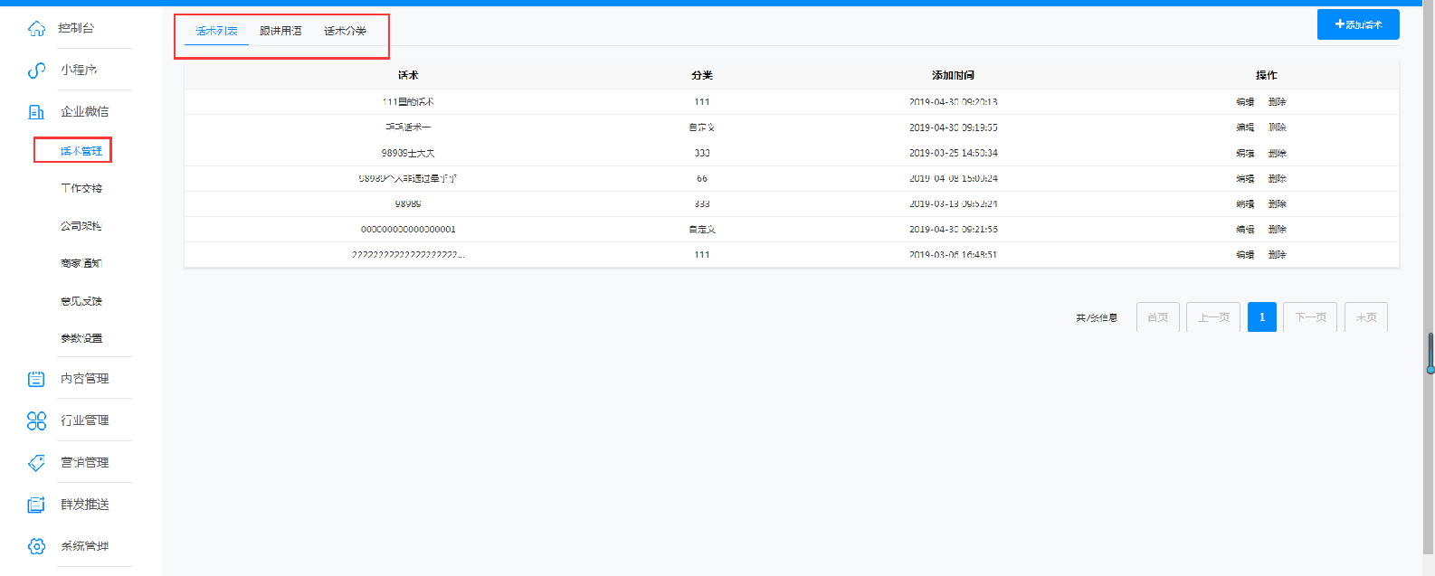
Task: Expand the 群发推送 menu label
Action: pyautogui.click(x=85, y=504)
